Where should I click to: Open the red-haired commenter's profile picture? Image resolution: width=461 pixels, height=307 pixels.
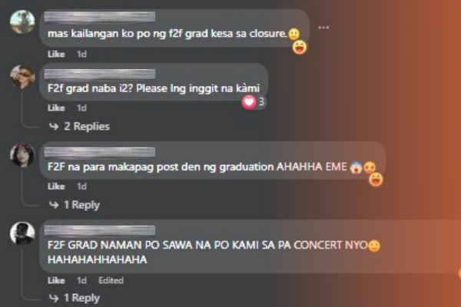[22, 155]
